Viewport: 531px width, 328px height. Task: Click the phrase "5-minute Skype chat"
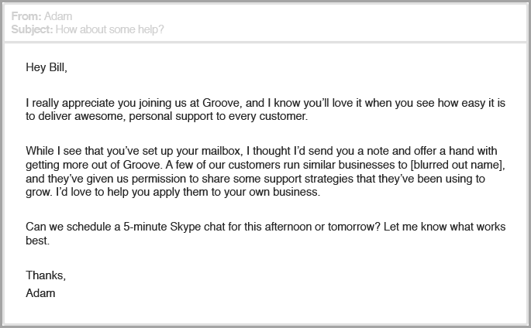[174, 227]
